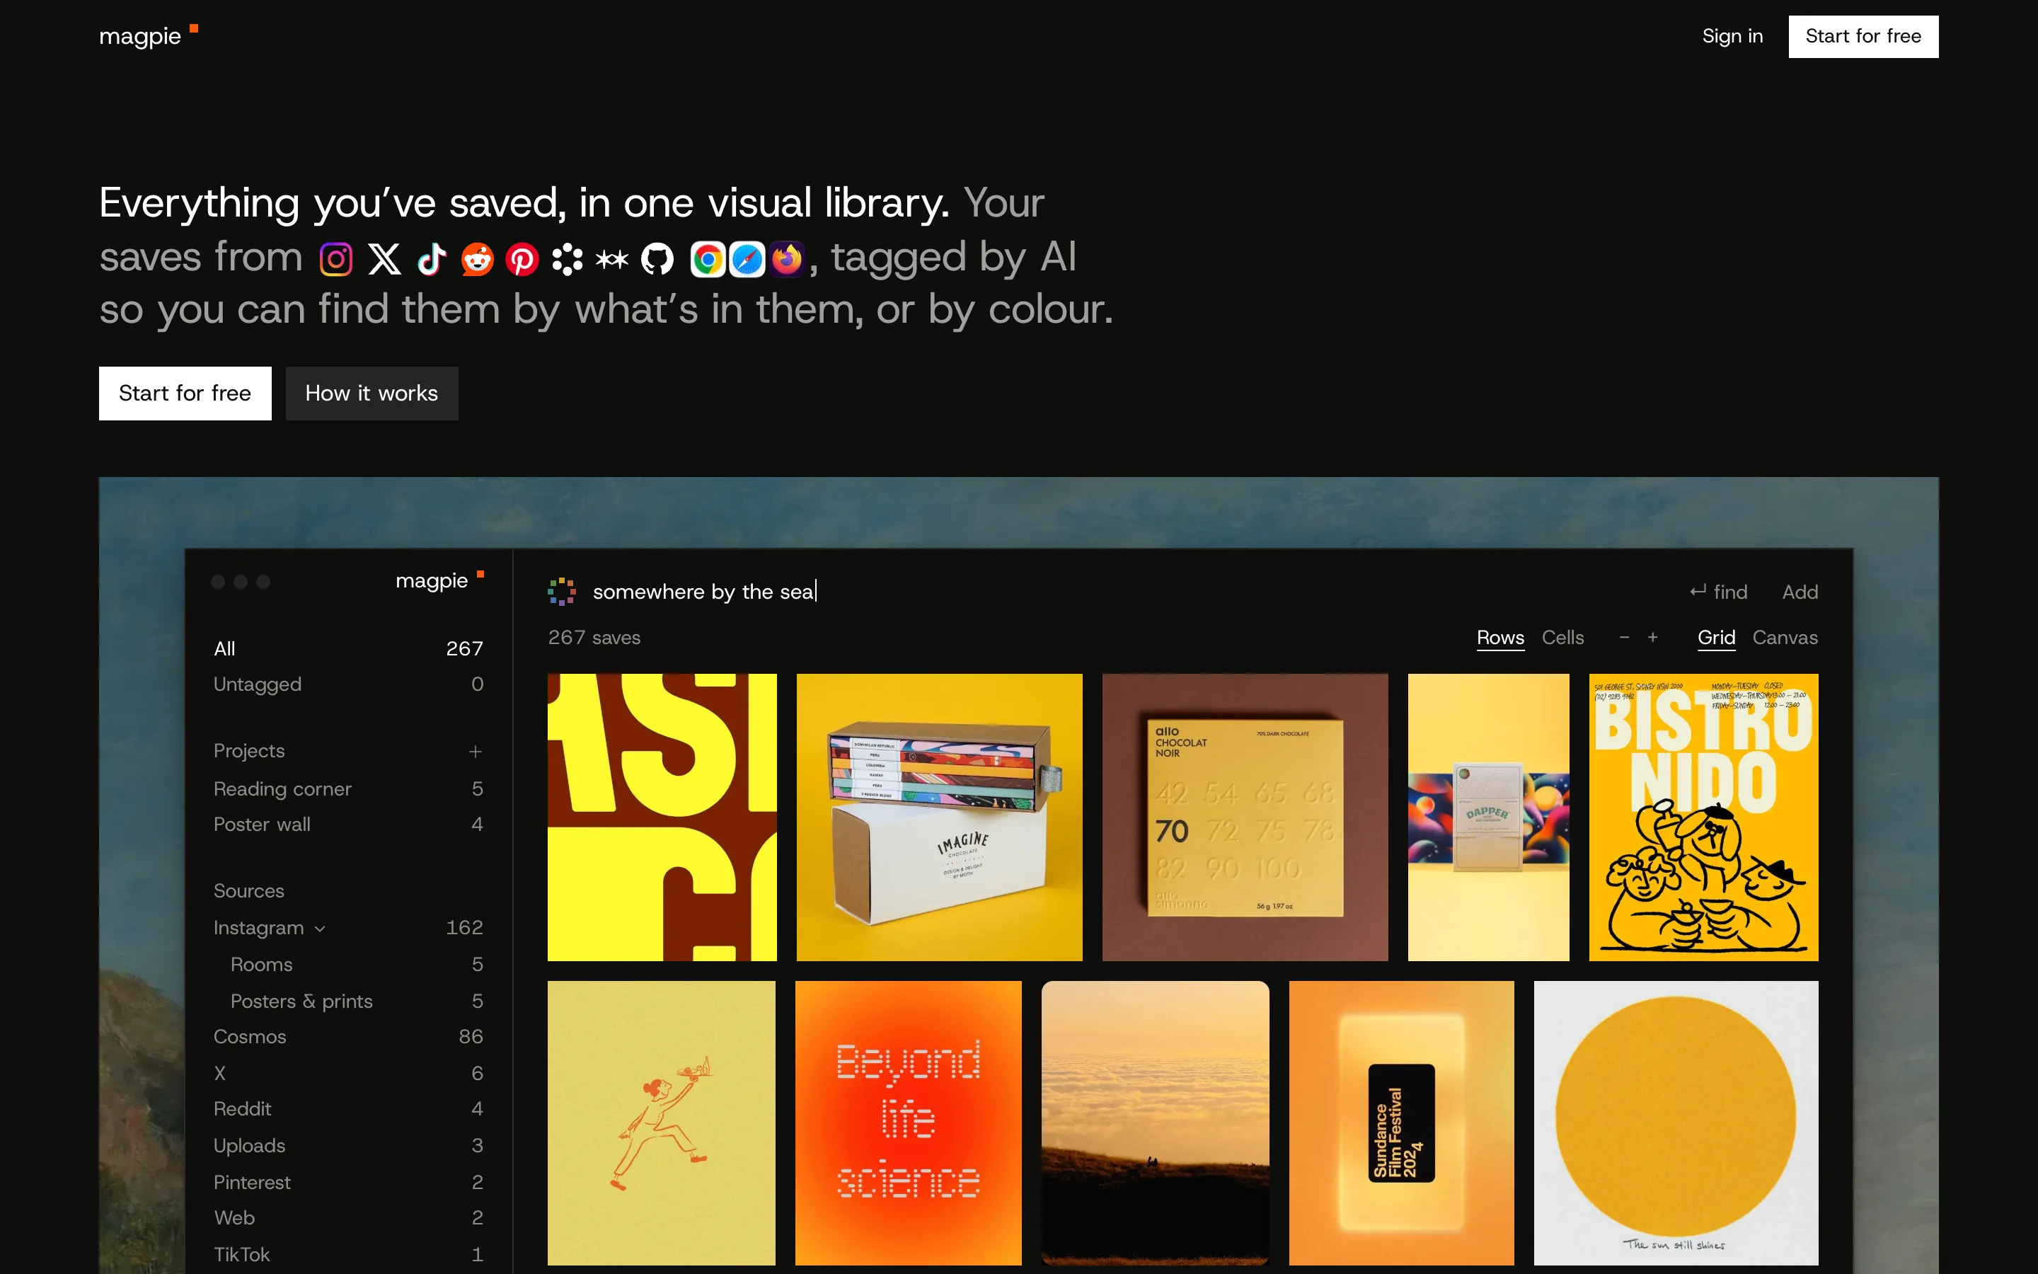The image size is (2038, 1274).
Task: Click the colour-dots search icon beside the query
Action: tap(562, 592)
